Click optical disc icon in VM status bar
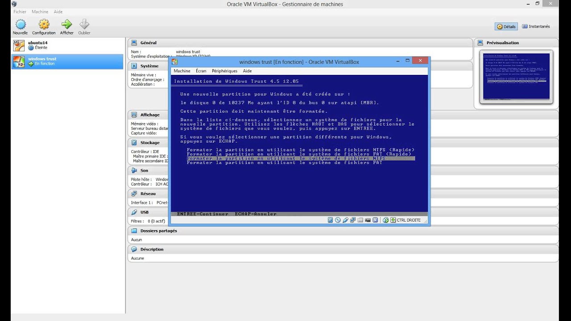The height and width of the screenshot is (321, 571). (338, 220)
